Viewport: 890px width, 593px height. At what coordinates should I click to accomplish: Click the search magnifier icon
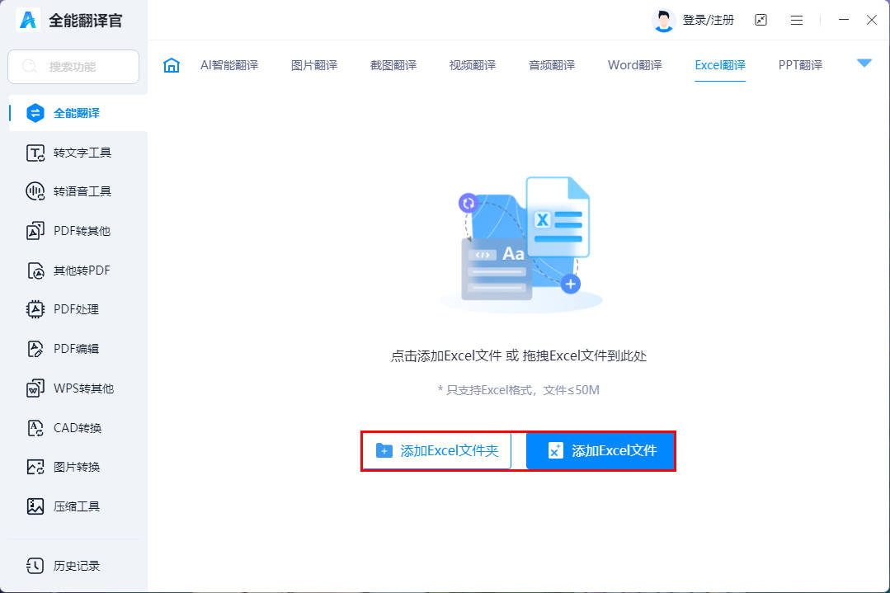30,67
